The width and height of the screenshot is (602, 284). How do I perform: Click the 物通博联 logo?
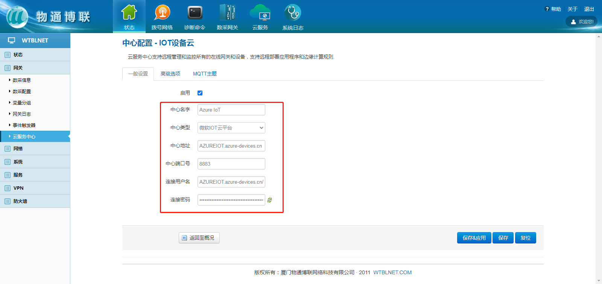48,17
